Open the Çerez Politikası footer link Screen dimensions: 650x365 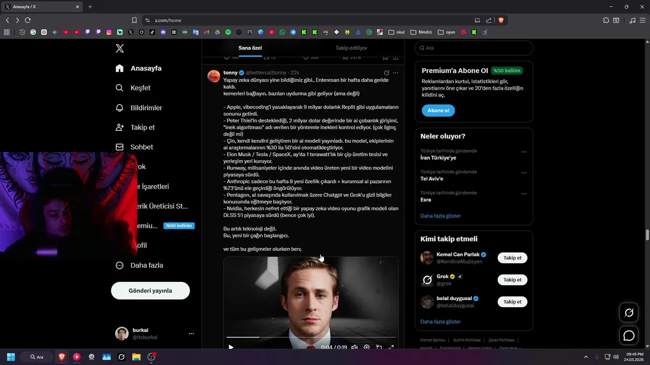click(501, 340)
